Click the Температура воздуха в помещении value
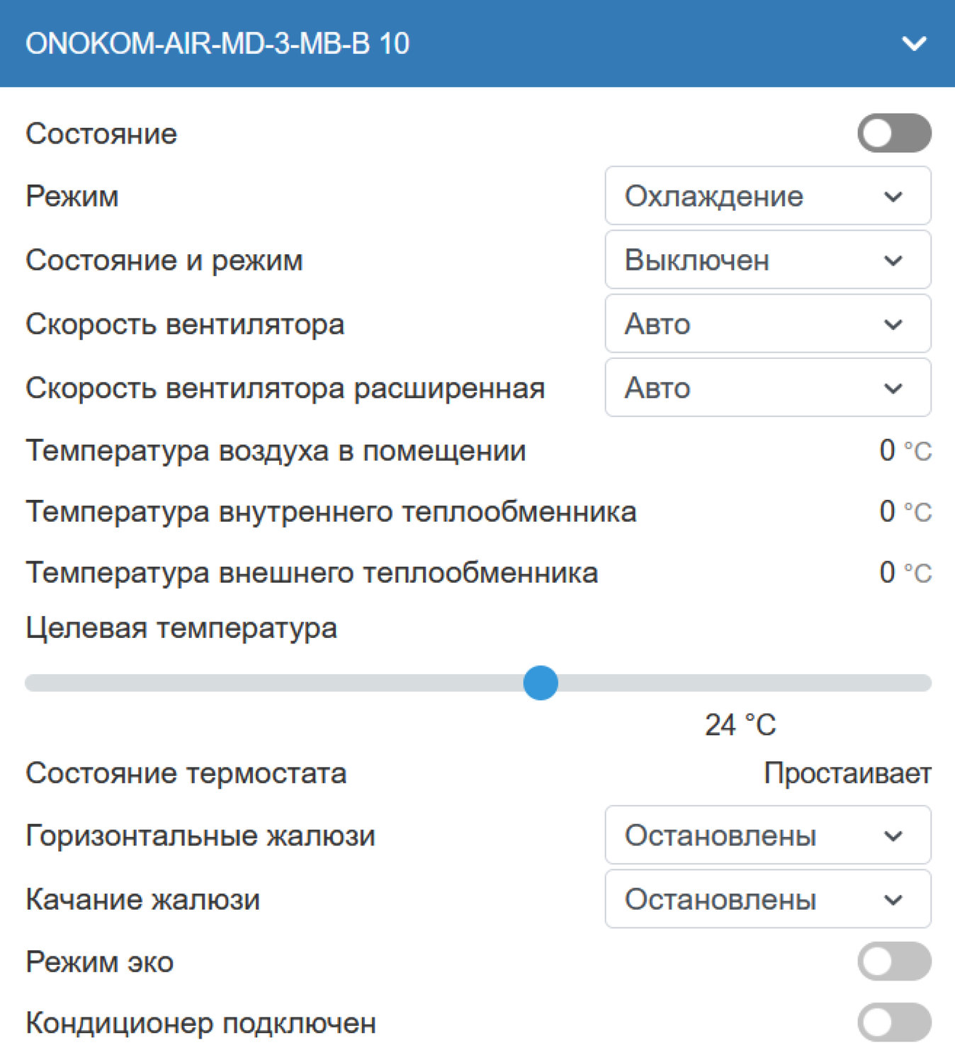The width and height of the screenshot is (955, 1062). (x=905, y=450)
